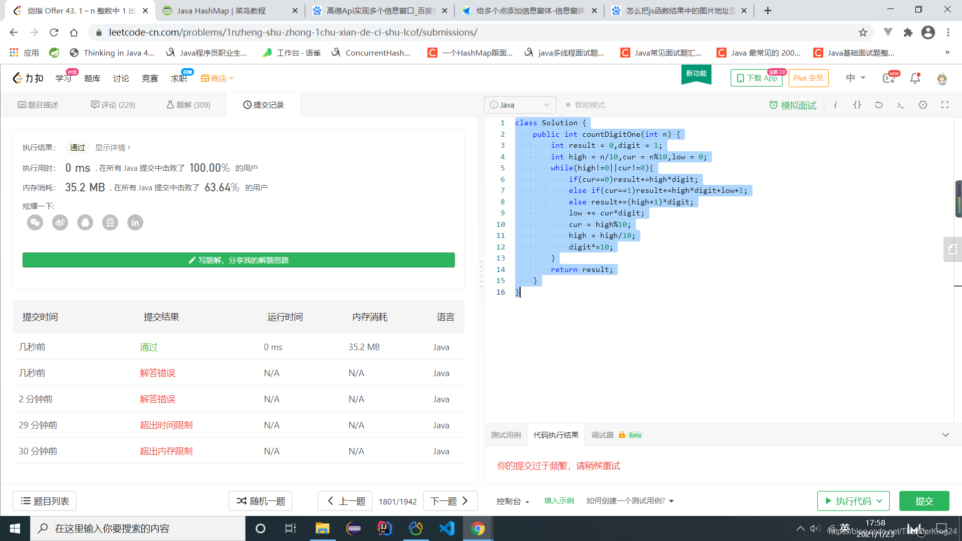Click the 测试用例 tab item

click(x=507, y=435)
